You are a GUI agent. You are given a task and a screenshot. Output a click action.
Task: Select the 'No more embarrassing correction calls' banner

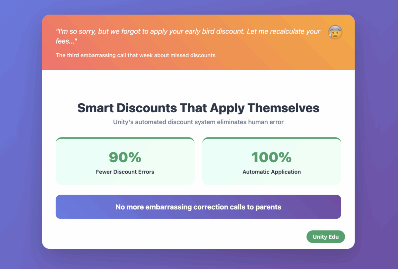click(198, 207)
